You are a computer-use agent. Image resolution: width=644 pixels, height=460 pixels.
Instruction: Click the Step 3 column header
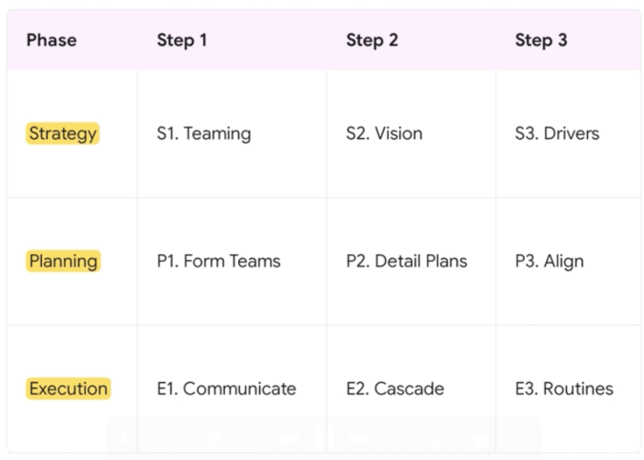(x=541, y=40)
